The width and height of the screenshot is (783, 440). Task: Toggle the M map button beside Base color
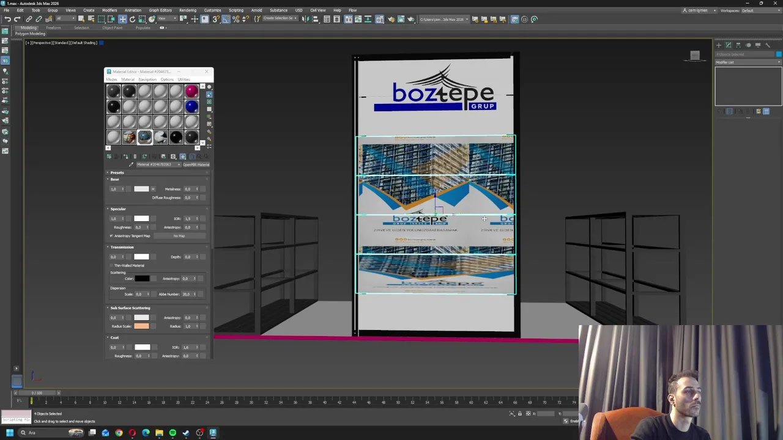click(152, 189)
